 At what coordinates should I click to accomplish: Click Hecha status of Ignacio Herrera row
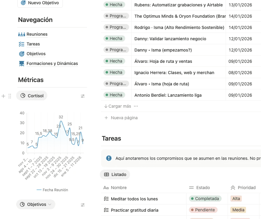click(114, 73)
